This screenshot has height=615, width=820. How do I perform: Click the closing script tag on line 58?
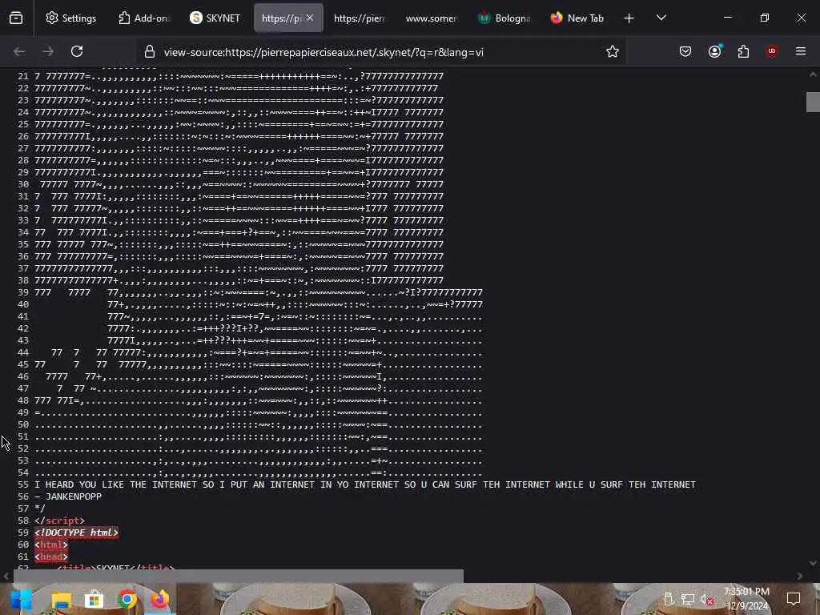59,521
